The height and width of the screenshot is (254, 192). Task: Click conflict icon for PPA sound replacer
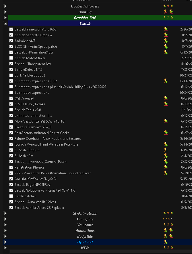pyautogui.click(x=166, y=173)
